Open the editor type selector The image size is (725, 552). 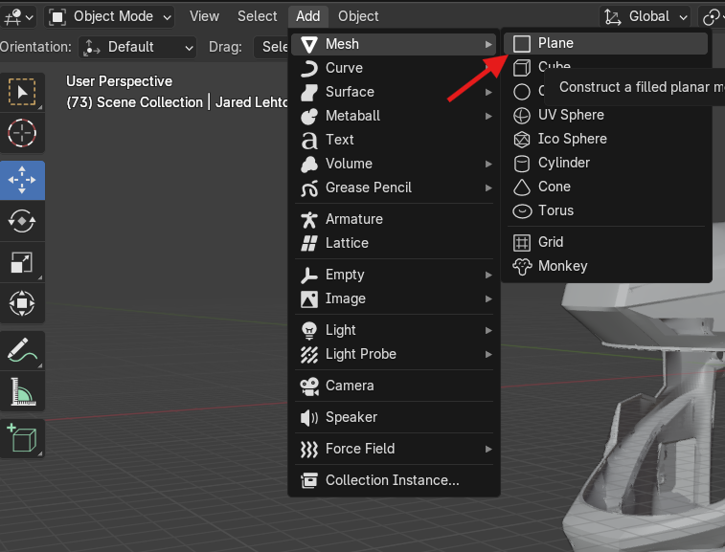(x=18, y=17)
